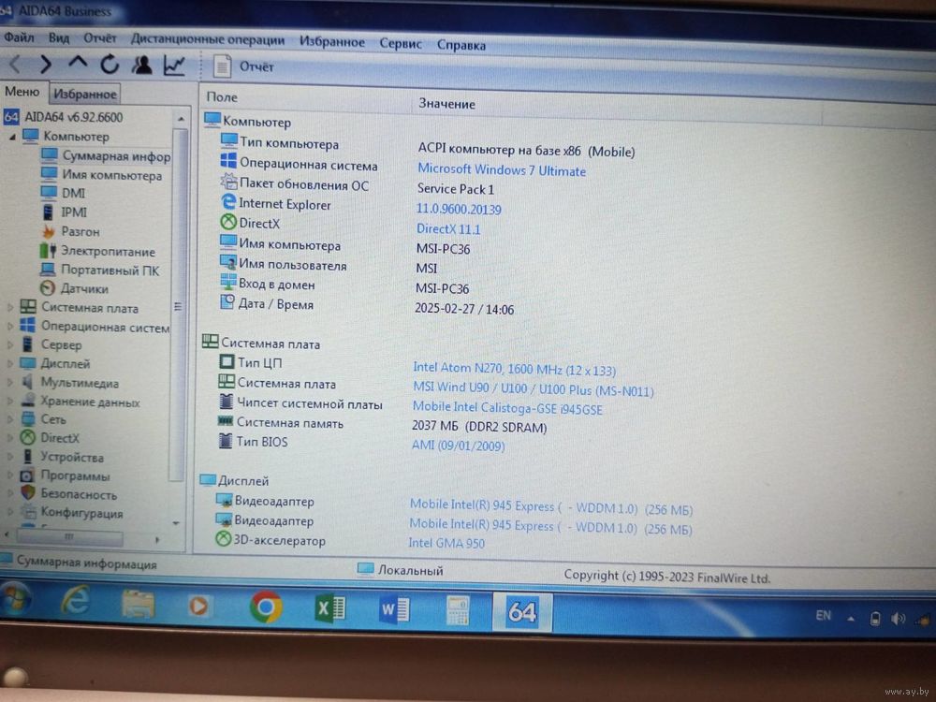The image size is (936, 702).
Task: Expand the Системная плата tree node
Action: click(x=10, y=308)
